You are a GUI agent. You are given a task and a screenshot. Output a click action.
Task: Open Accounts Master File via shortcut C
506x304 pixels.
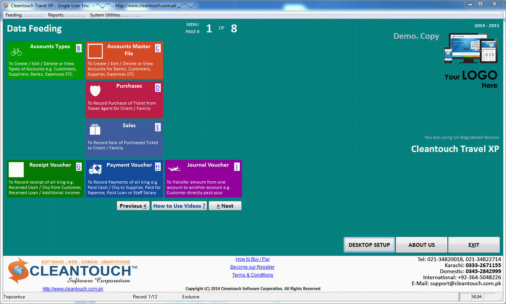coord(158,48)
